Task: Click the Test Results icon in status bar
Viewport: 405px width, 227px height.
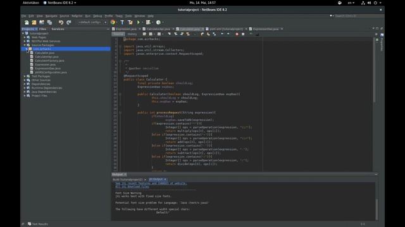Action: tap(29, 224)
